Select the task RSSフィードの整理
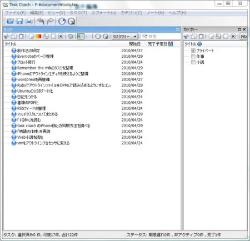Image resolution: width=250 pixels, height=241 pixels. (31, 108)
